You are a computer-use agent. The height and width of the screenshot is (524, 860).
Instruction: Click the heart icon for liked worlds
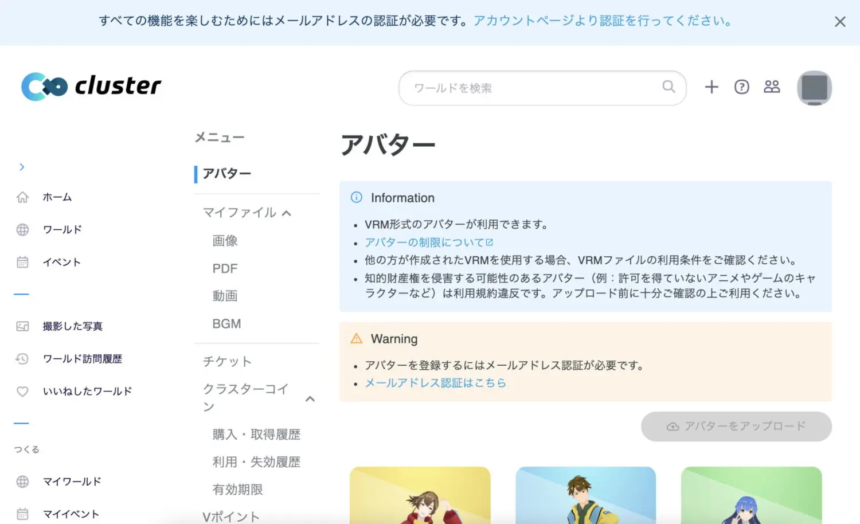coord(22,392)
